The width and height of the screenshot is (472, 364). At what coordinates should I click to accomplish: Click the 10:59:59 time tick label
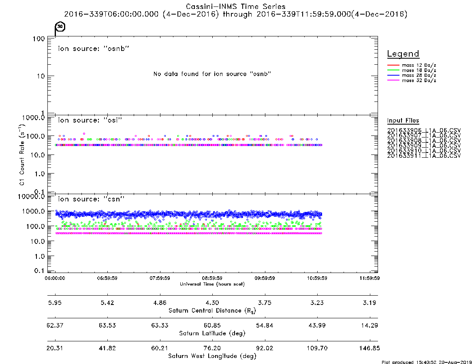click(x=317, y=278)
